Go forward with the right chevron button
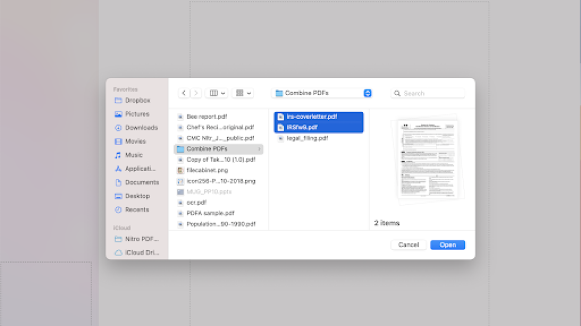Viewport: 581px width, 326px height. pyautogui.click(x=196, y=93)
